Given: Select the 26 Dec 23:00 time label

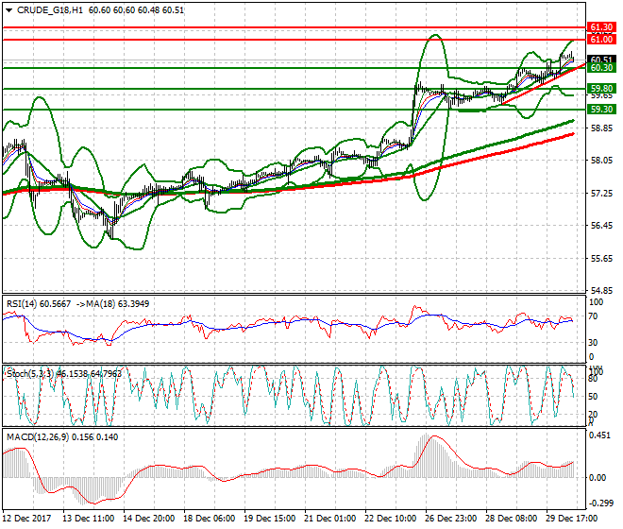Looking at the screenshot, I should pyautogui.click(x=450, y=519).
